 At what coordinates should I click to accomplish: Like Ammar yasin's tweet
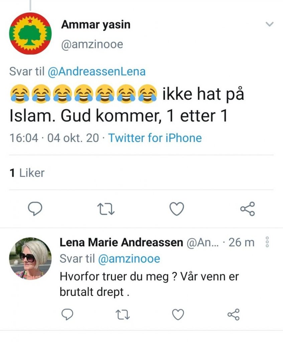click(177, 209)
